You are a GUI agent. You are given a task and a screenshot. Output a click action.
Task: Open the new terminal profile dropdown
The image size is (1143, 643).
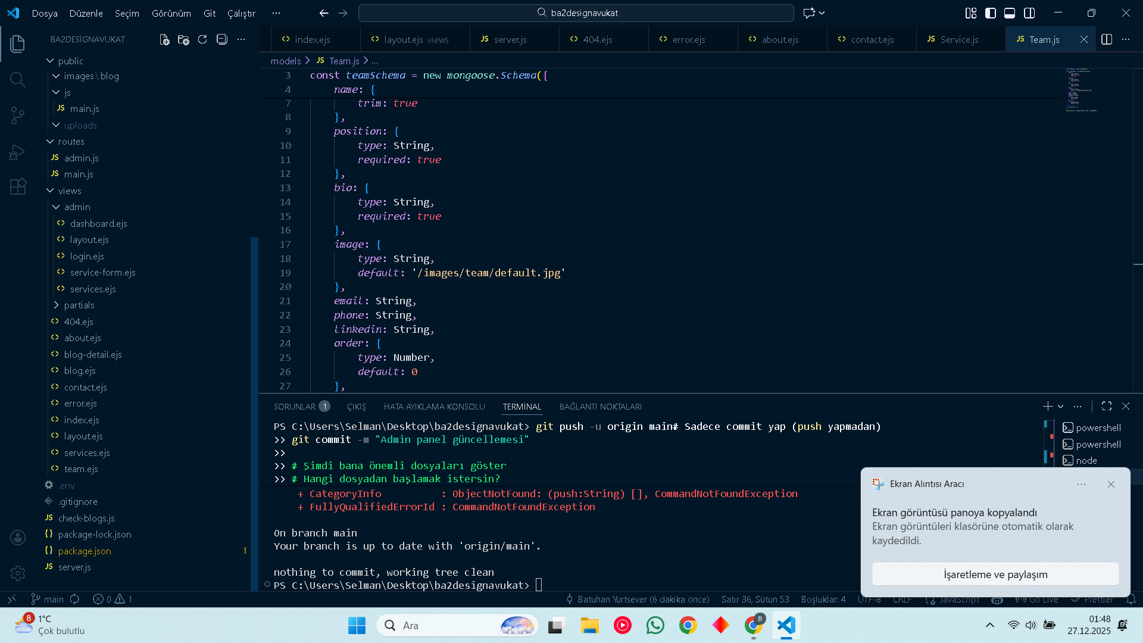click(1061, 406)
